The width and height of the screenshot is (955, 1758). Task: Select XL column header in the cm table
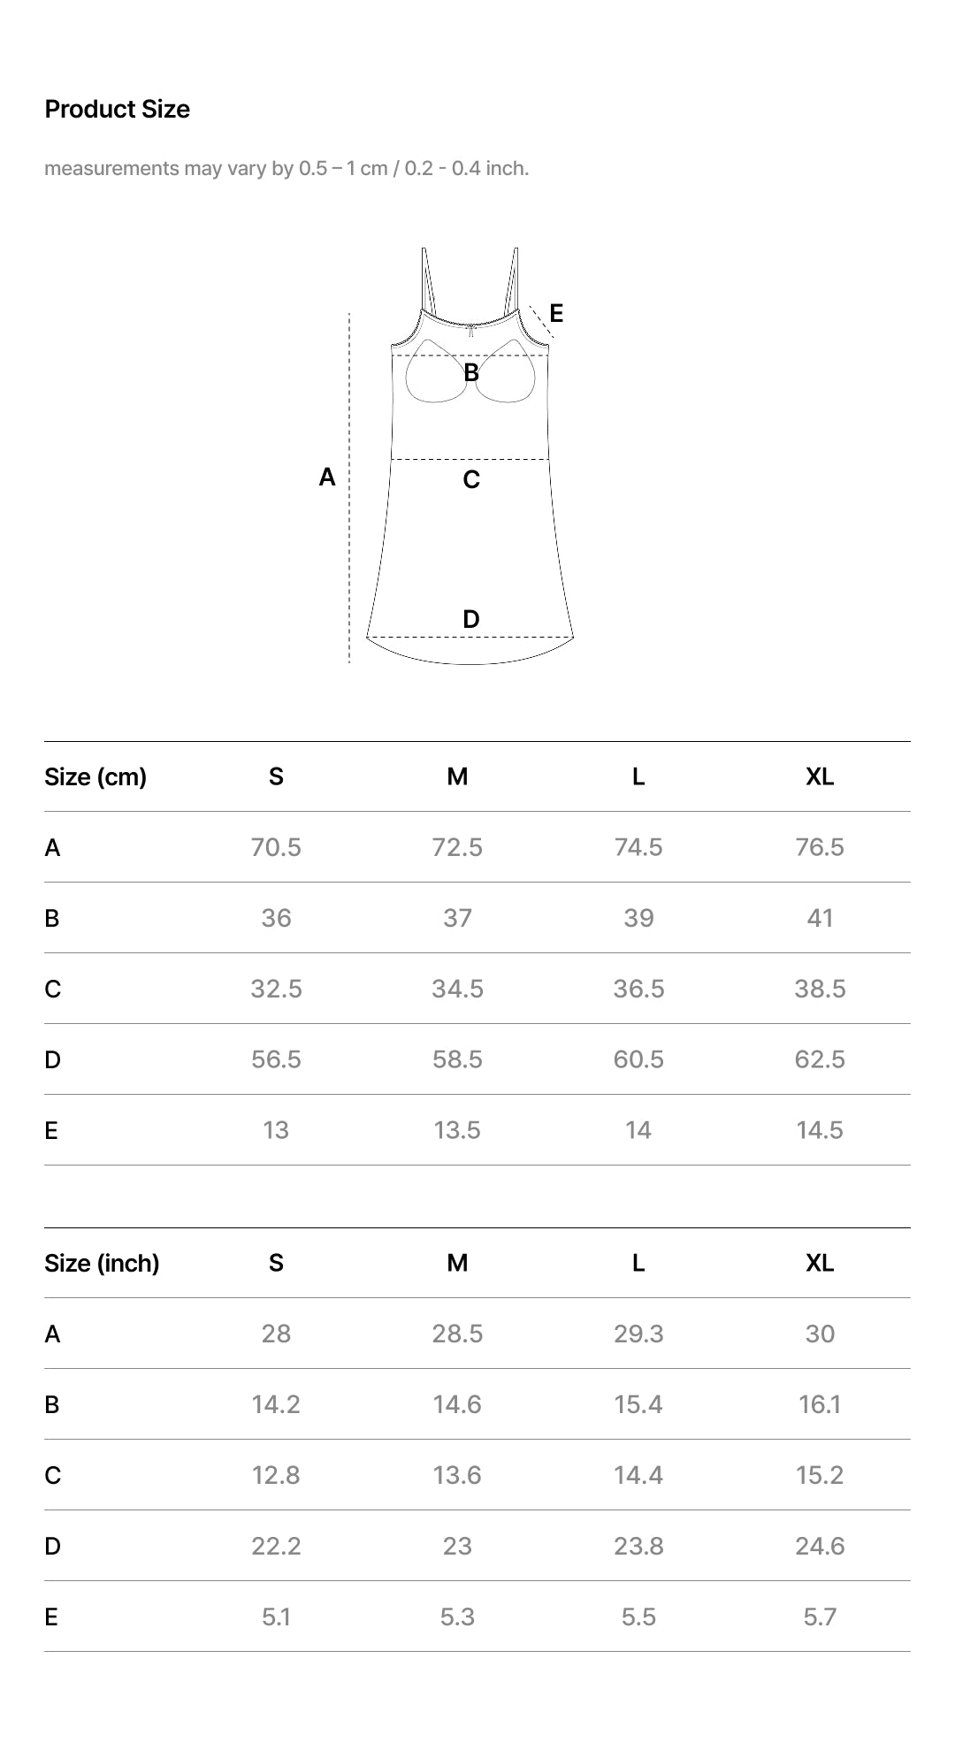coord(820,776)
